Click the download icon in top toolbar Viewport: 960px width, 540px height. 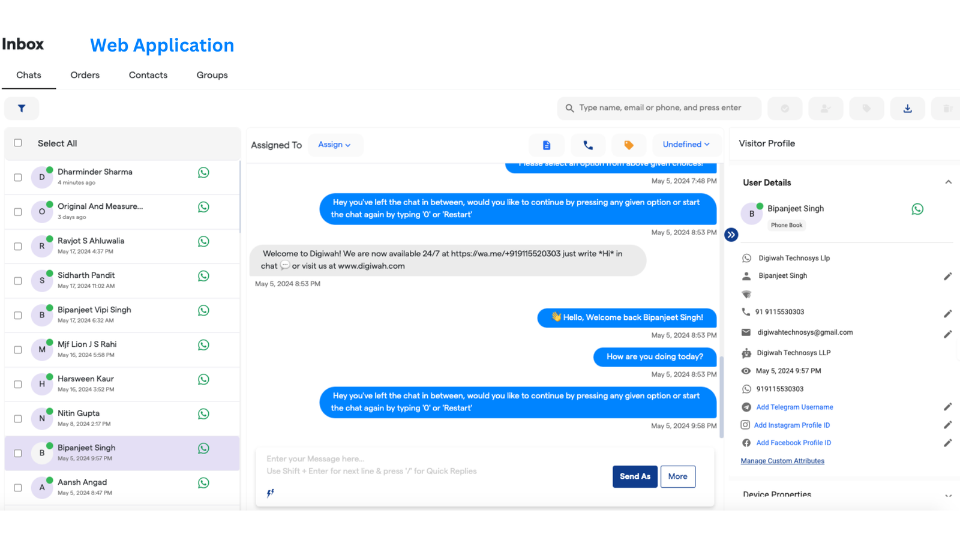(907, 109)
